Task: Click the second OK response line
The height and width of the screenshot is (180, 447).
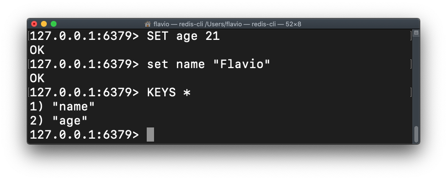Action: click(37, 78)
